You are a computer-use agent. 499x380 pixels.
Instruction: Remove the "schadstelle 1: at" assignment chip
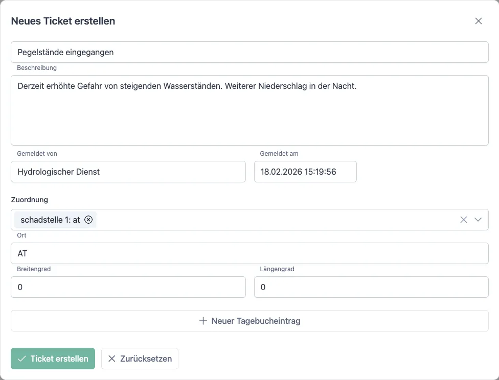pos(88,220)
